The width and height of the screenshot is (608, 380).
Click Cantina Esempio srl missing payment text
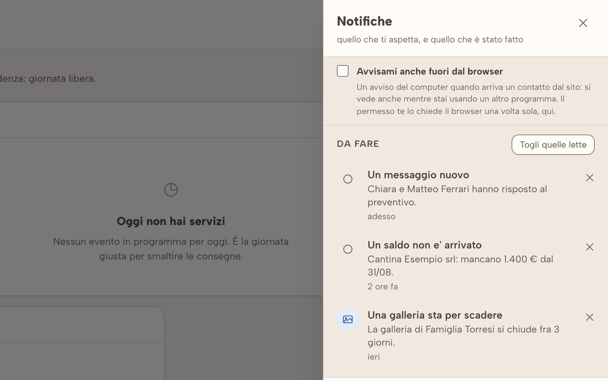[x=460, y=265]
